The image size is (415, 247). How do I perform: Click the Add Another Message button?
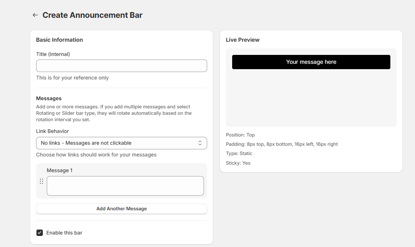(x=121, y=209)
